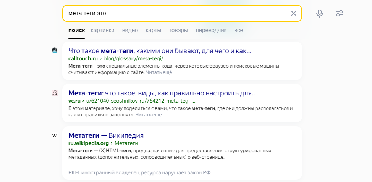Open search settings via the sliders icon

pyautogui.click(x=340, y=13)
